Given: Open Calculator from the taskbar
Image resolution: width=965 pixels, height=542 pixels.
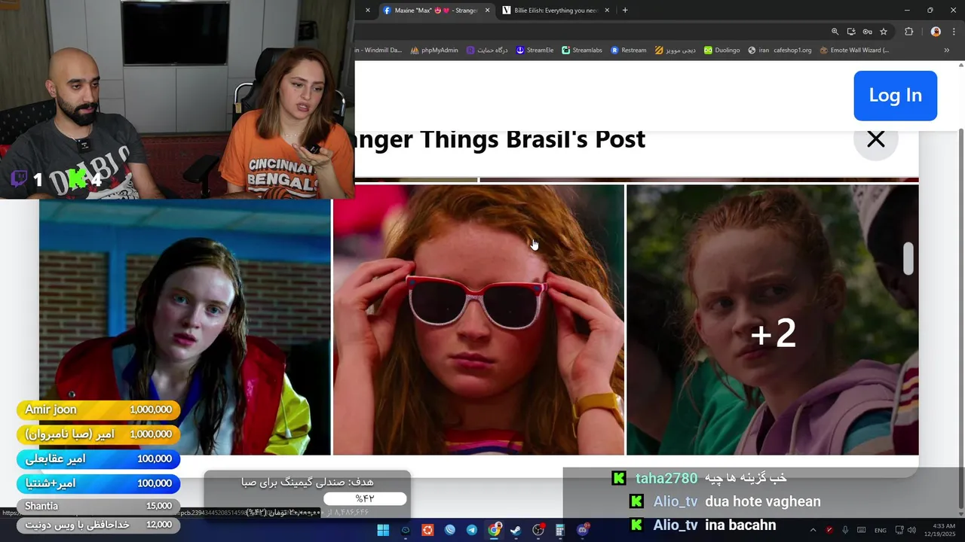Looking at the screenshot, I should tap(560, 530).
